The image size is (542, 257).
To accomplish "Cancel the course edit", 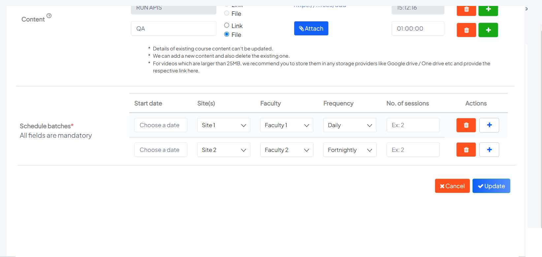I will [452, 186].
